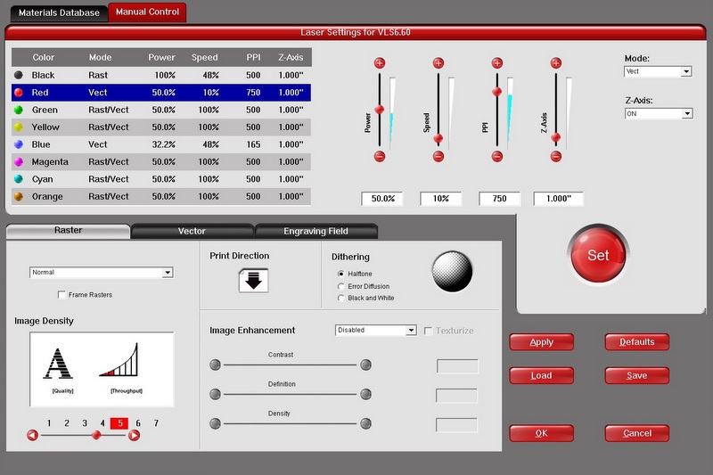Select image density number 7
The width and height of the screenshot is (713, 475).
point(156,423)
